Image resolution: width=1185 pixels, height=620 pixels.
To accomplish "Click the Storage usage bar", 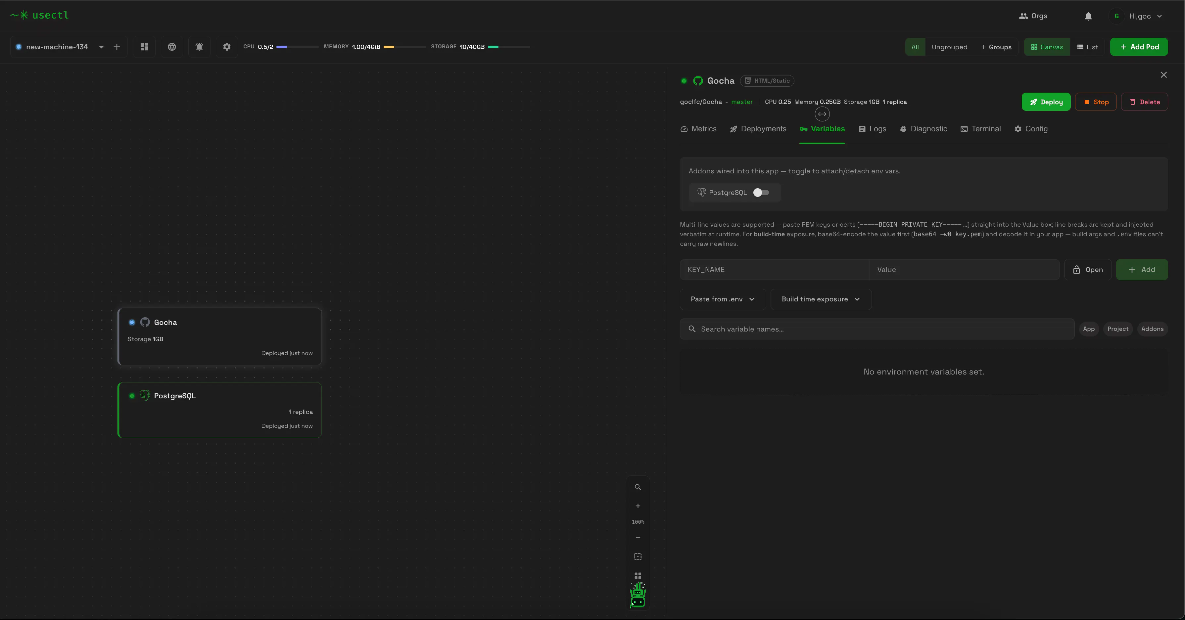I will tap(509, 47).
